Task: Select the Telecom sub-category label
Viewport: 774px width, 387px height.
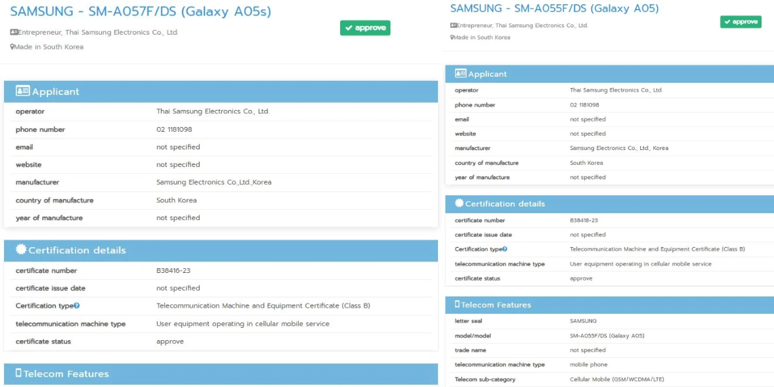Action: pos(485,379)
